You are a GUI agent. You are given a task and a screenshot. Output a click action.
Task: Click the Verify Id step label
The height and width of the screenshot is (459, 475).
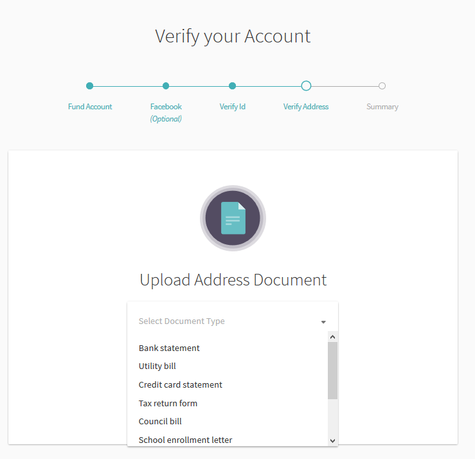pos(232,107)
